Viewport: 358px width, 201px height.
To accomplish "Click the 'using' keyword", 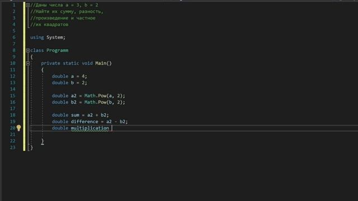I will tap(37, 37).
